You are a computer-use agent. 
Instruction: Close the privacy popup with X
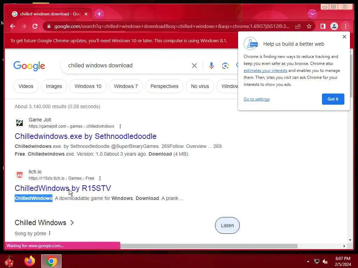[344, 37]
